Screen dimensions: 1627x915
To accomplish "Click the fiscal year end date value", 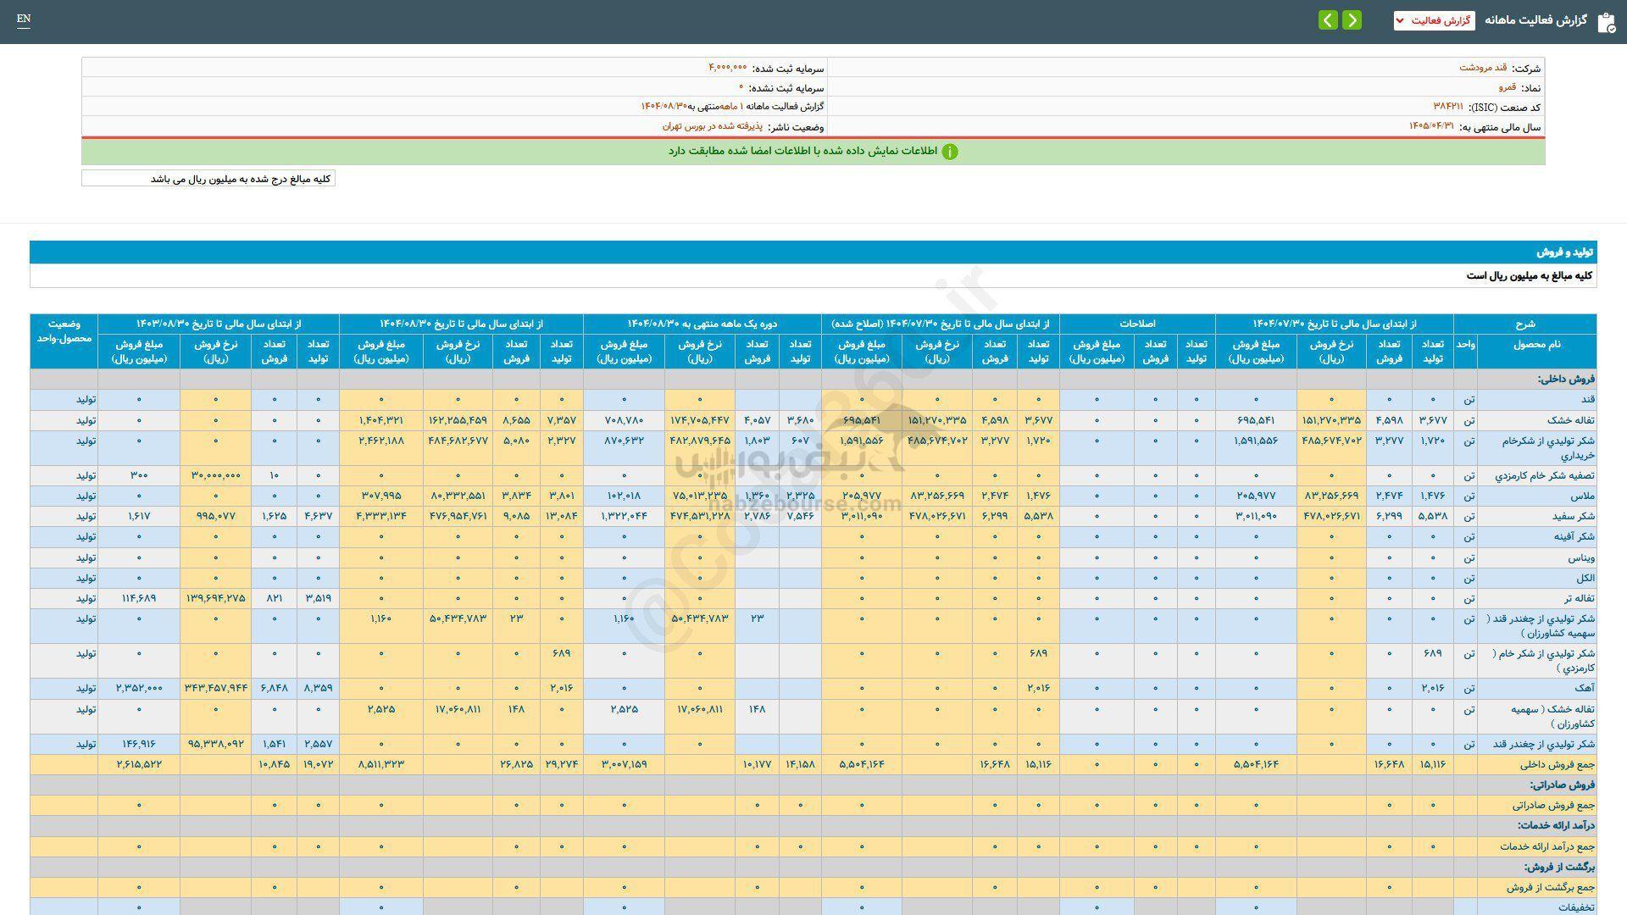I will (x=1431, y=126).
